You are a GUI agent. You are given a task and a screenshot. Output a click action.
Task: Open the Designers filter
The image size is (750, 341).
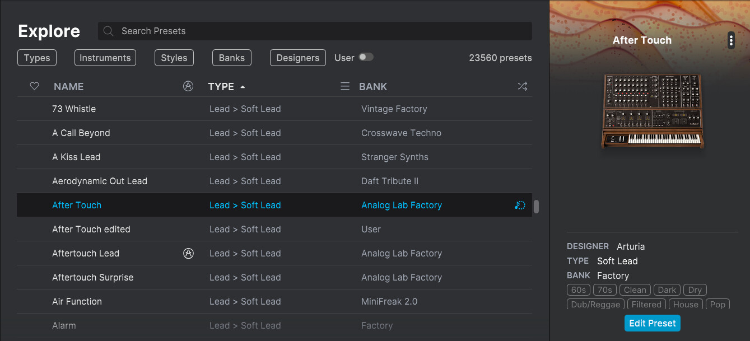click(x=298, y=58)
